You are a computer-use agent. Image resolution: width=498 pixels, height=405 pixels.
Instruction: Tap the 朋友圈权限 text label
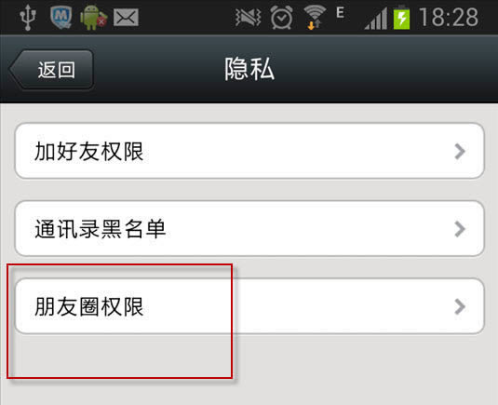click(x=89, y=306)
